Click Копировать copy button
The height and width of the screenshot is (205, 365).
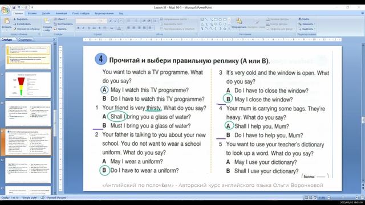coord(22,24)
